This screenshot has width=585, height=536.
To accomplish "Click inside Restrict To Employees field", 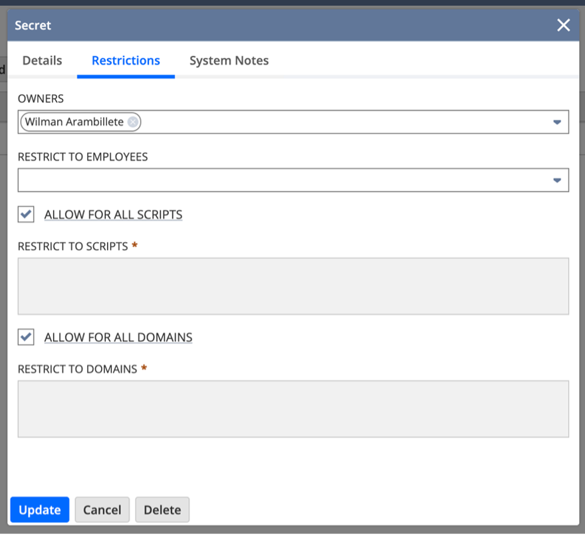I will [x=279, y=180].
